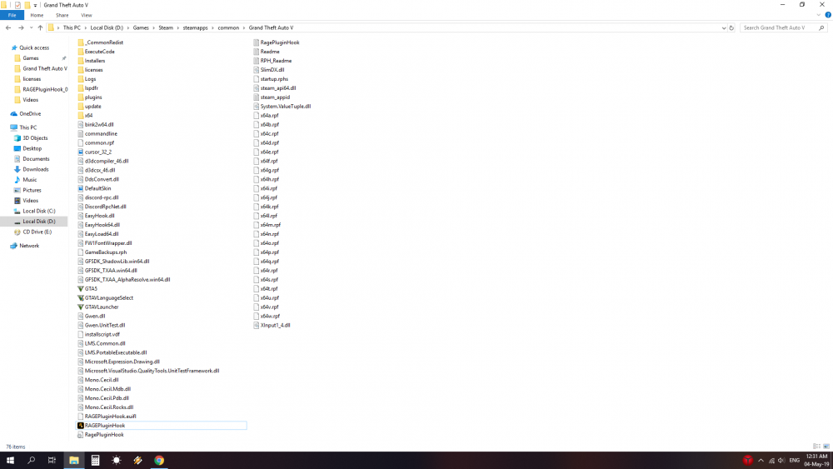Show hidden system tray icons

(x=761, y=461)
